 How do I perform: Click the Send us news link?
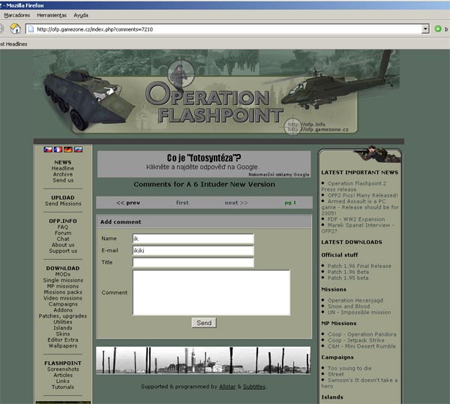[63, 180]
